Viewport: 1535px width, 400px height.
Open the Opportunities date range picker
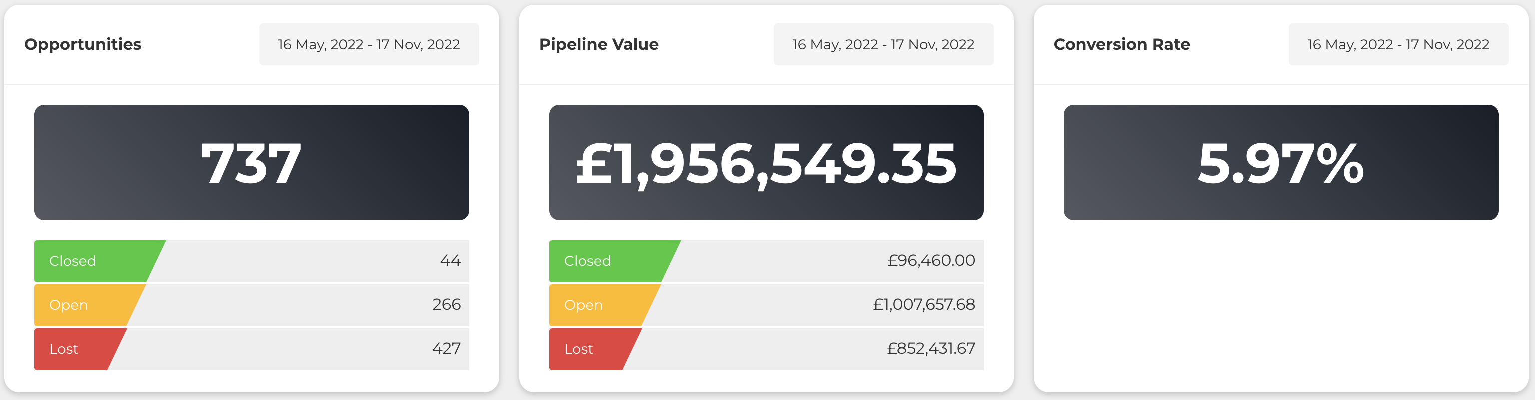(x=369, y=44)
